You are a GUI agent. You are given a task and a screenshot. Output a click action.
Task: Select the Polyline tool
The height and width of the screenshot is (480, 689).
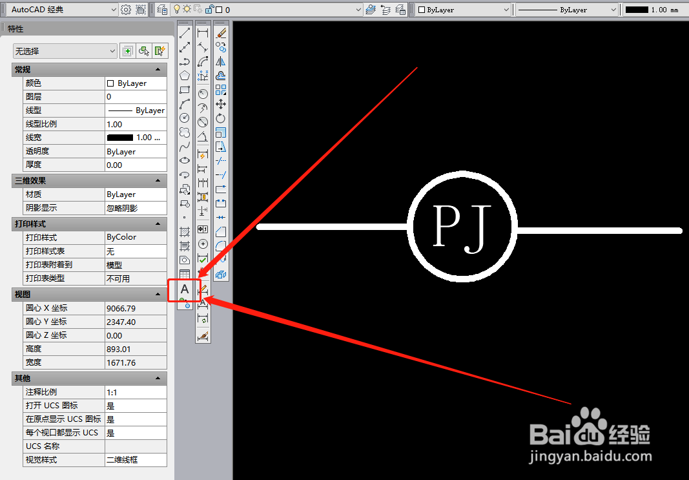[185, 61]
